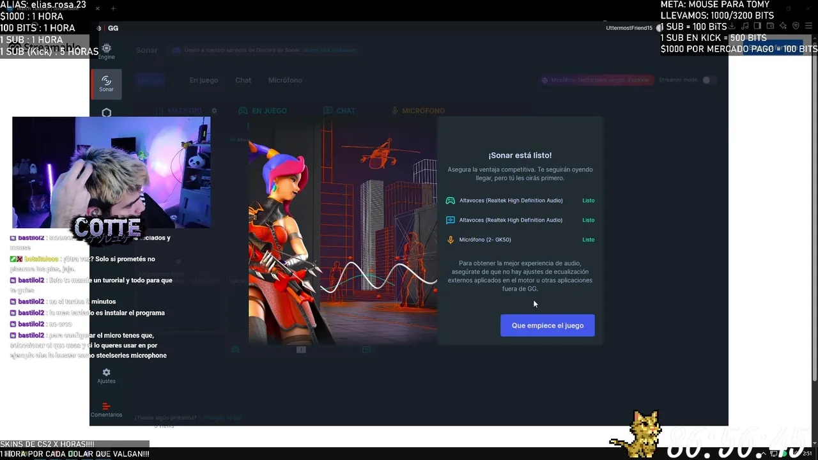Click the MICRÓFONO column header
The image size is (818, 460).
coord(418,111)
